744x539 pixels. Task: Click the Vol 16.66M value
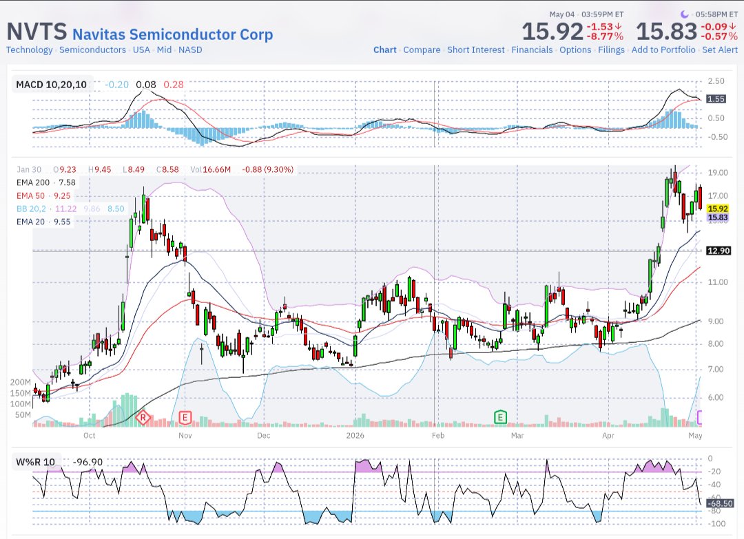(211, 169)
